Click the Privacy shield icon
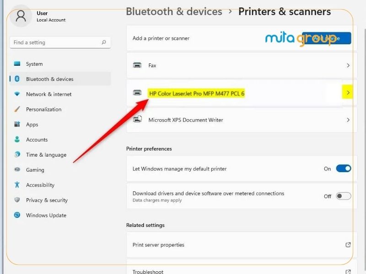Viewport: 366px width, 274px height. click(x=17, y=200)
